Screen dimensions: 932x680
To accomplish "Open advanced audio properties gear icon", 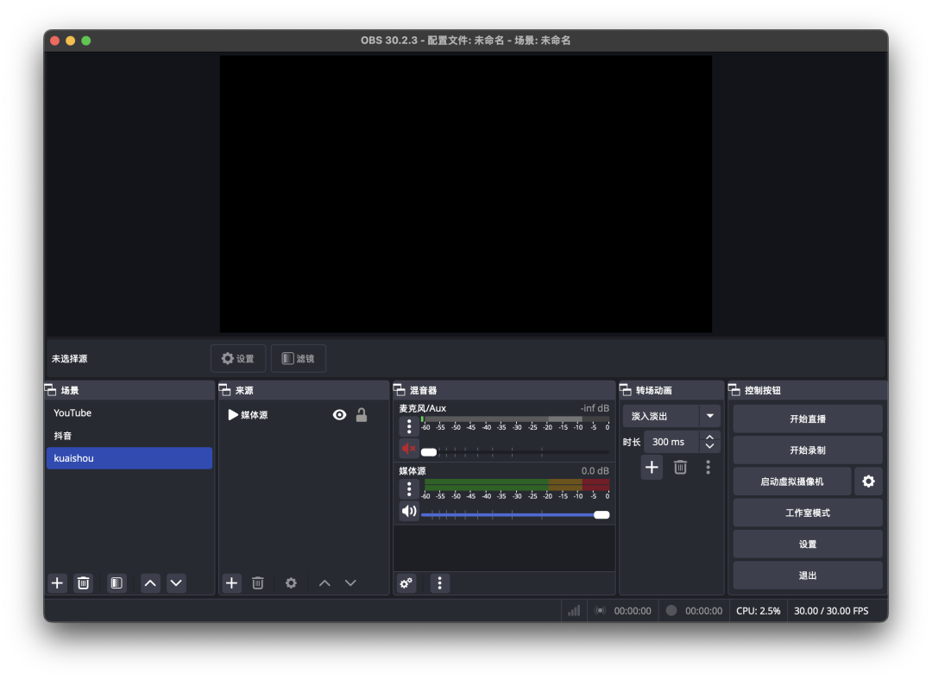I will click(406, 583).
